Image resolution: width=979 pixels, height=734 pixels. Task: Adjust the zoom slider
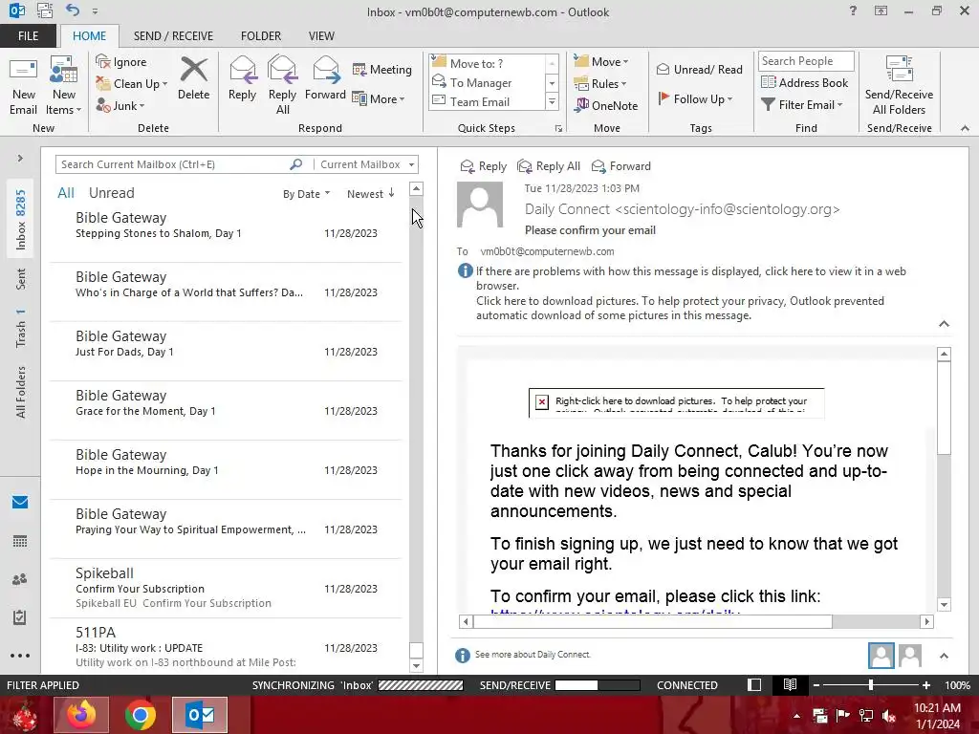click(870, 684)
